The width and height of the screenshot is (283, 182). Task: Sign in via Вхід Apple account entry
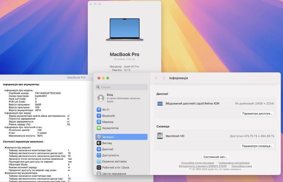click(121, 98)
